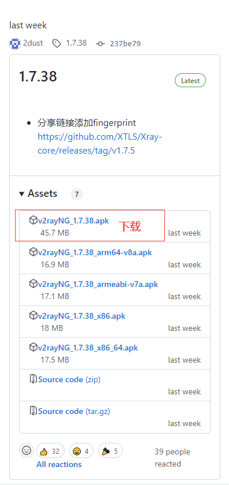Toggle the party popper reaction showing 5
Viewport: 229px width, 485px height.
(110, 451)
